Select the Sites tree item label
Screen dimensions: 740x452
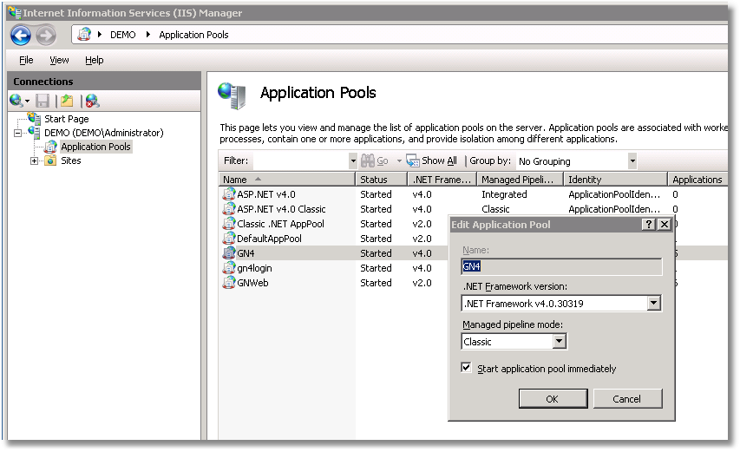71,160
